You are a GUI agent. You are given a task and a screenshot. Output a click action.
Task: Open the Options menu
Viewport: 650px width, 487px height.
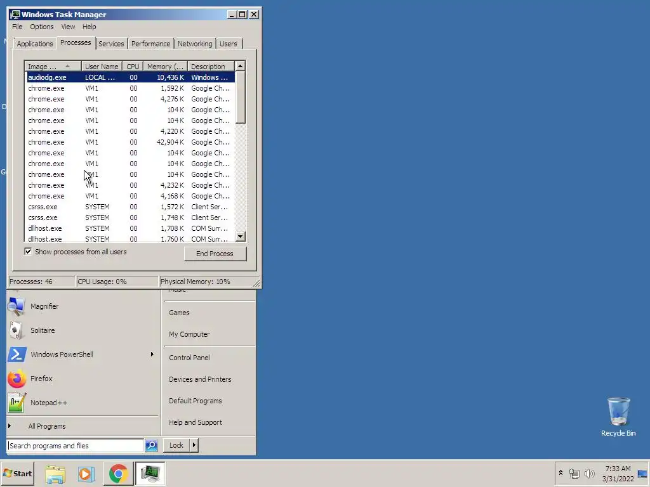tap(41, 27)
